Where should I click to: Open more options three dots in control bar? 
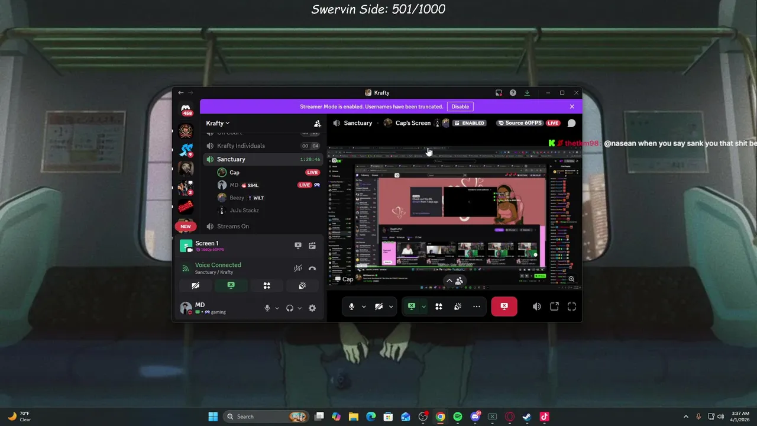tap(477, 306)
